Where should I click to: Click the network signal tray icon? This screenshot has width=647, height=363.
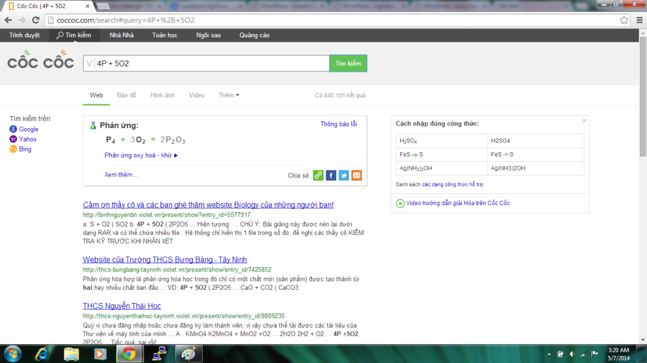(x=583, y=354)
